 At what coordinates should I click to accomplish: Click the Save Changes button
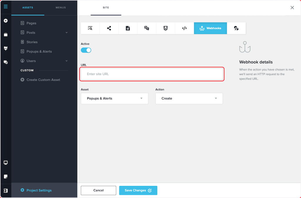(138, 190)
